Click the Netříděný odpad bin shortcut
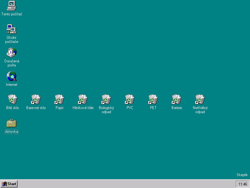Viewport: 250px width, 188px height. 200,99
